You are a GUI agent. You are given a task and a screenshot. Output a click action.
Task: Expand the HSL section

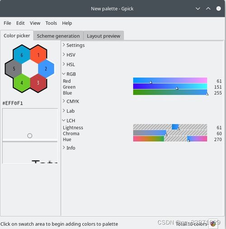69,65
